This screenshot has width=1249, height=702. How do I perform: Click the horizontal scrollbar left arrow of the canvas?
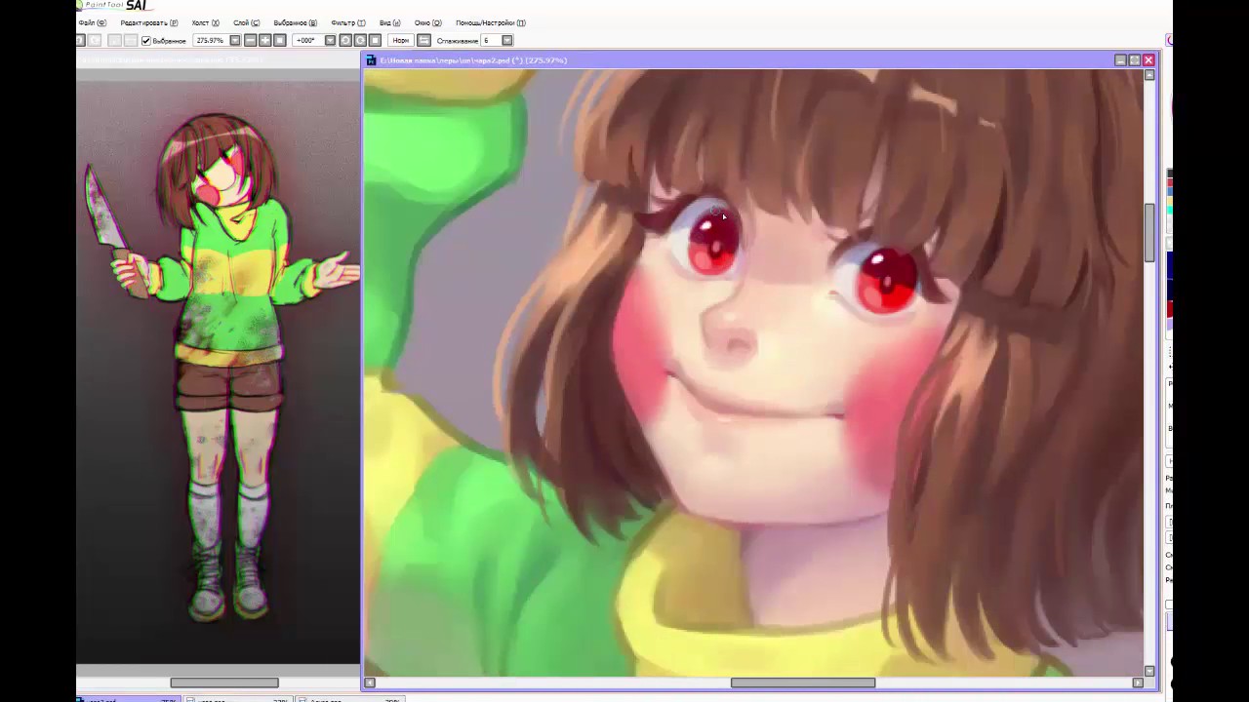[370, 682]
